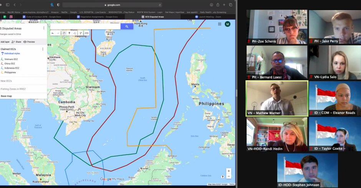Screen dimensions: 361x188
Task: Open the bon appétit bookmark
Action: pos(192,12)
